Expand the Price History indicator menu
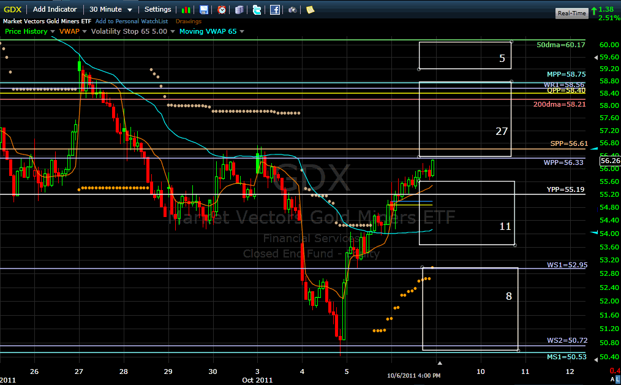 pos(52,32)
